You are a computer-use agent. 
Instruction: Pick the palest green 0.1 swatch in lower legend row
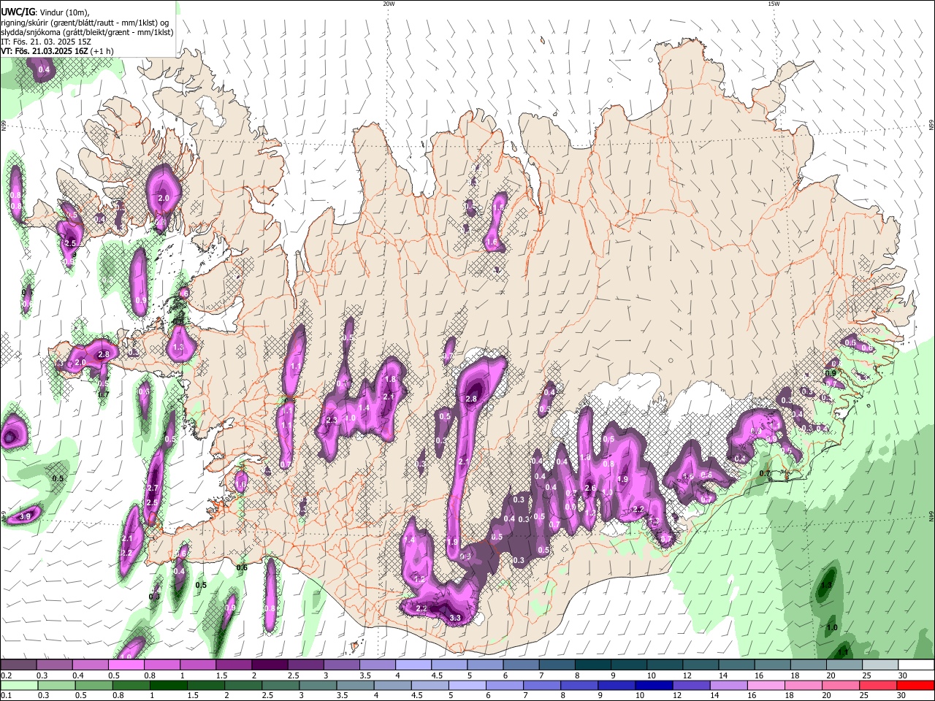click(19, 686)
